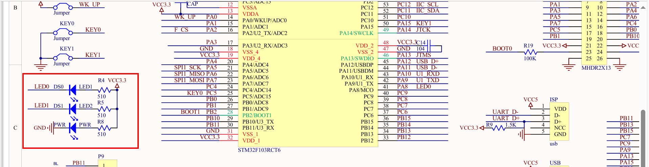This screenshot has width=649, height=167.
Task: Click the SPI1_MOSI net label
Action: (x=189, y=80)
